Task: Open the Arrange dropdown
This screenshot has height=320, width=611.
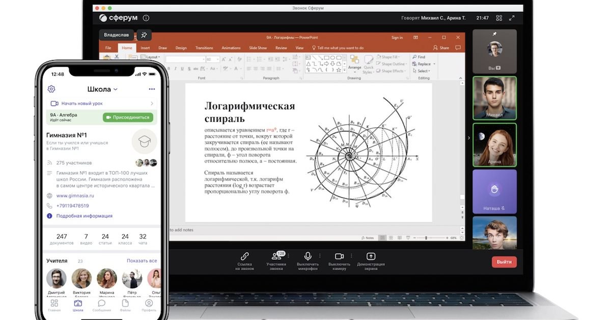Action: click(355, 65)
